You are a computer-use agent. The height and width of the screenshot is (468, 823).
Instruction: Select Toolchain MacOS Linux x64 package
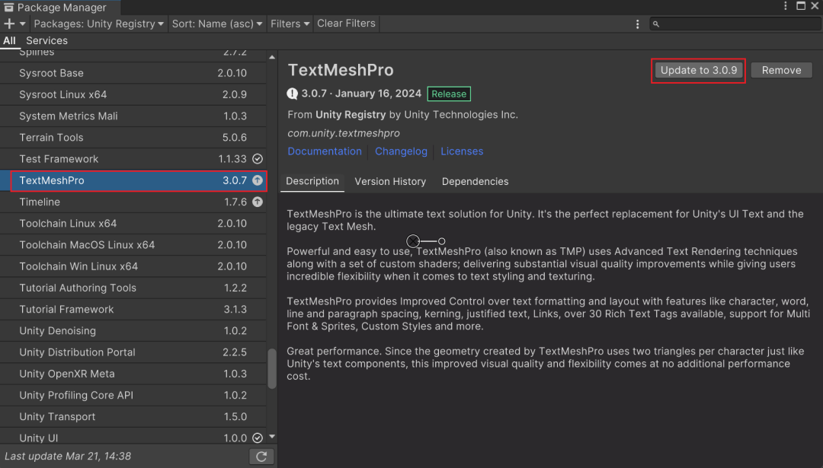(x=133, y=245)
